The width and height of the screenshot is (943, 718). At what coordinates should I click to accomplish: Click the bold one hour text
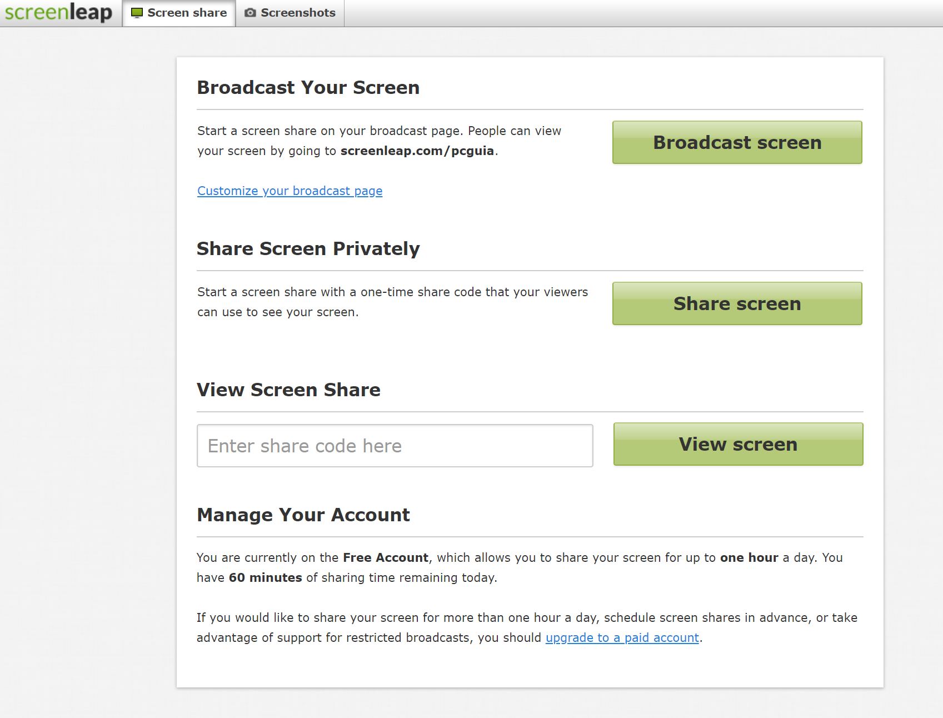[749, 557]
